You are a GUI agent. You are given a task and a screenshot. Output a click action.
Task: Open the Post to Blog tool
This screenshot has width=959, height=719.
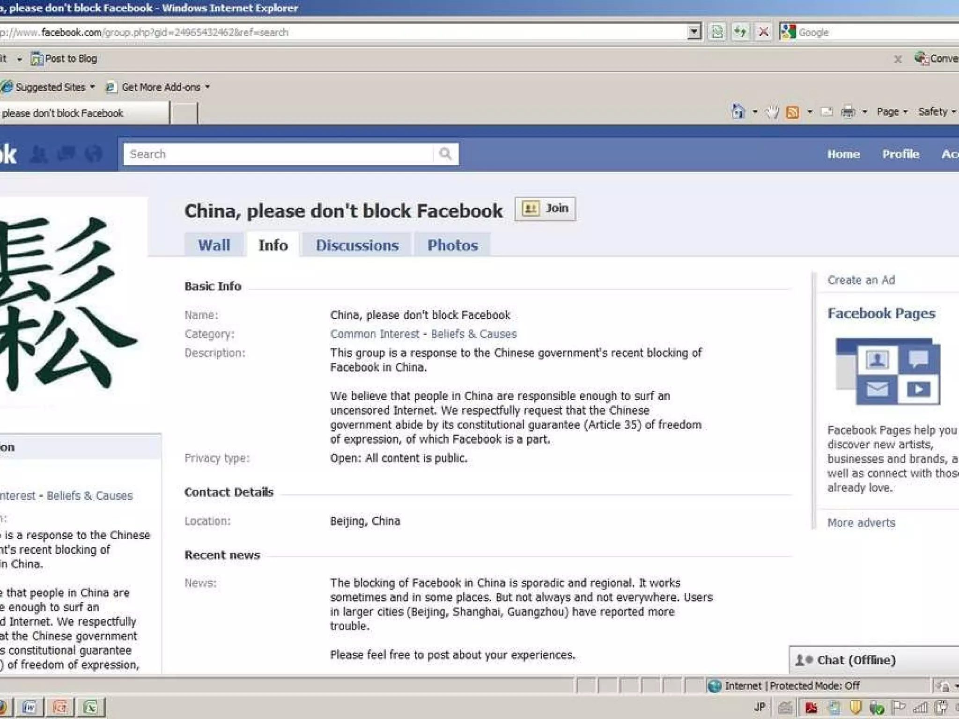pos(64,59)
